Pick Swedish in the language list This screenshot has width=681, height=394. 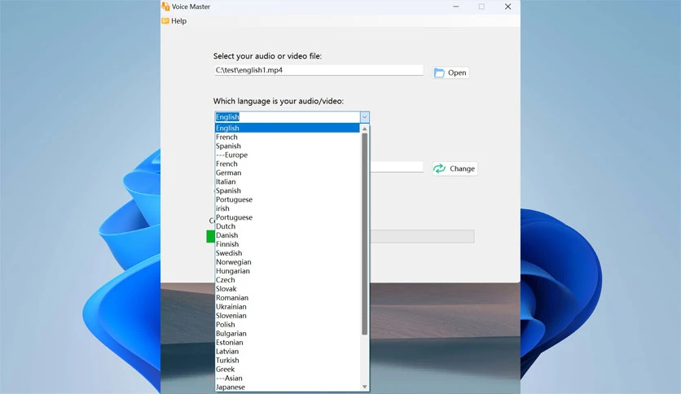coord(288,253)
